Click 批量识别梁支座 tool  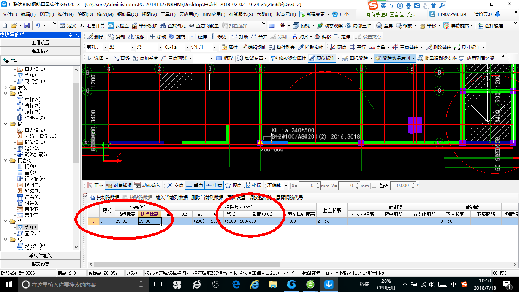pyautogui.click(x=437, y=58)
